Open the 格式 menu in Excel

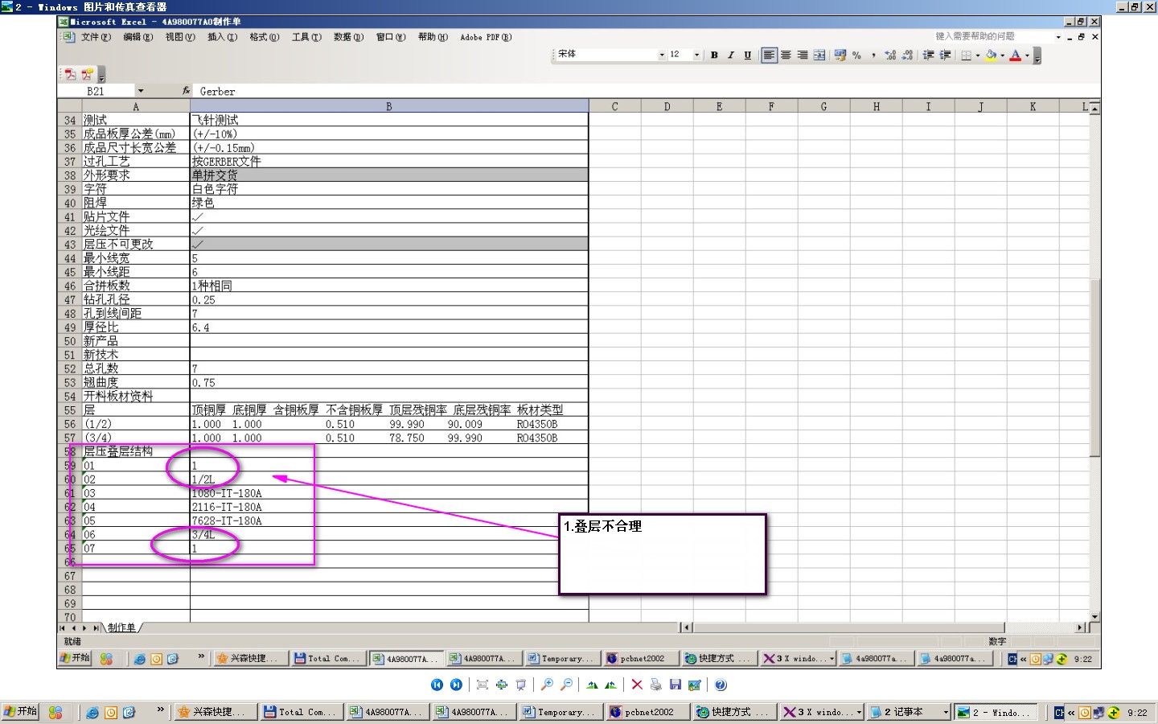(264, 37)
